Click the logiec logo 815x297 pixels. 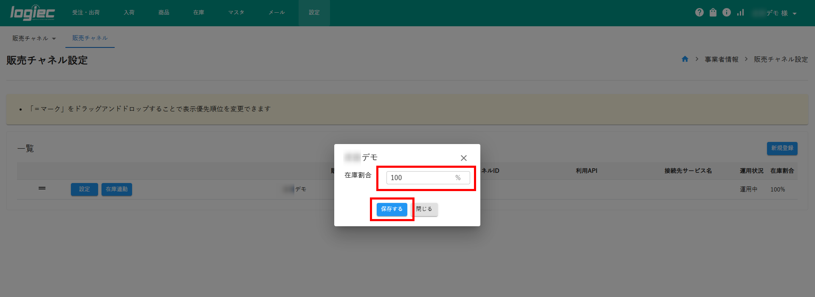(32, 13)
